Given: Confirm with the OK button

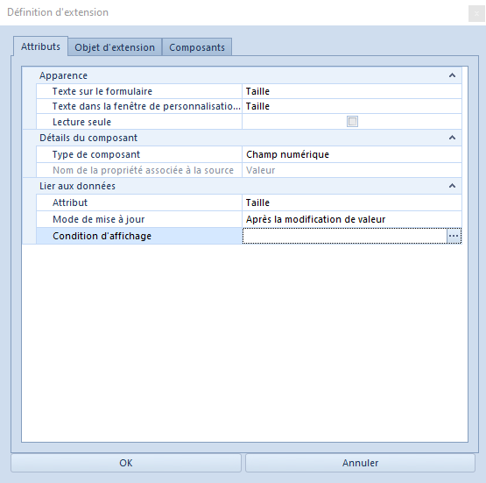Looking at the screenshot, I should click(x=126, y=463).
